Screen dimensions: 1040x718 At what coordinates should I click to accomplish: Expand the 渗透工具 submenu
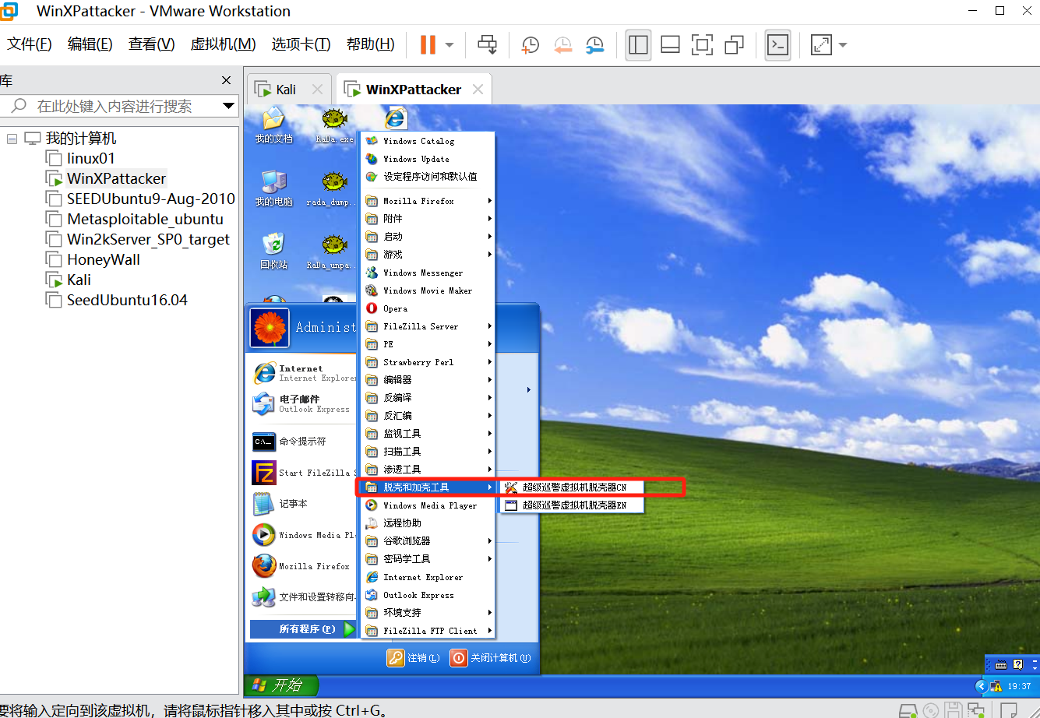(x=426, y=470)
